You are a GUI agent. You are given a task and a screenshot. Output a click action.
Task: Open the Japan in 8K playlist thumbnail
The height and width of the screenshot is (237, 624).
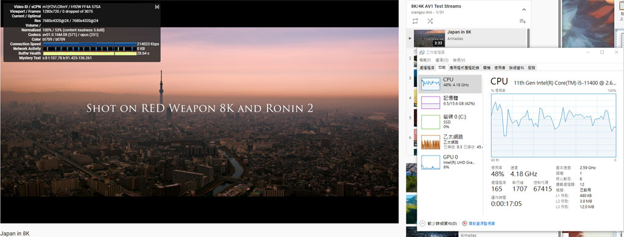(x=429, y=38)
